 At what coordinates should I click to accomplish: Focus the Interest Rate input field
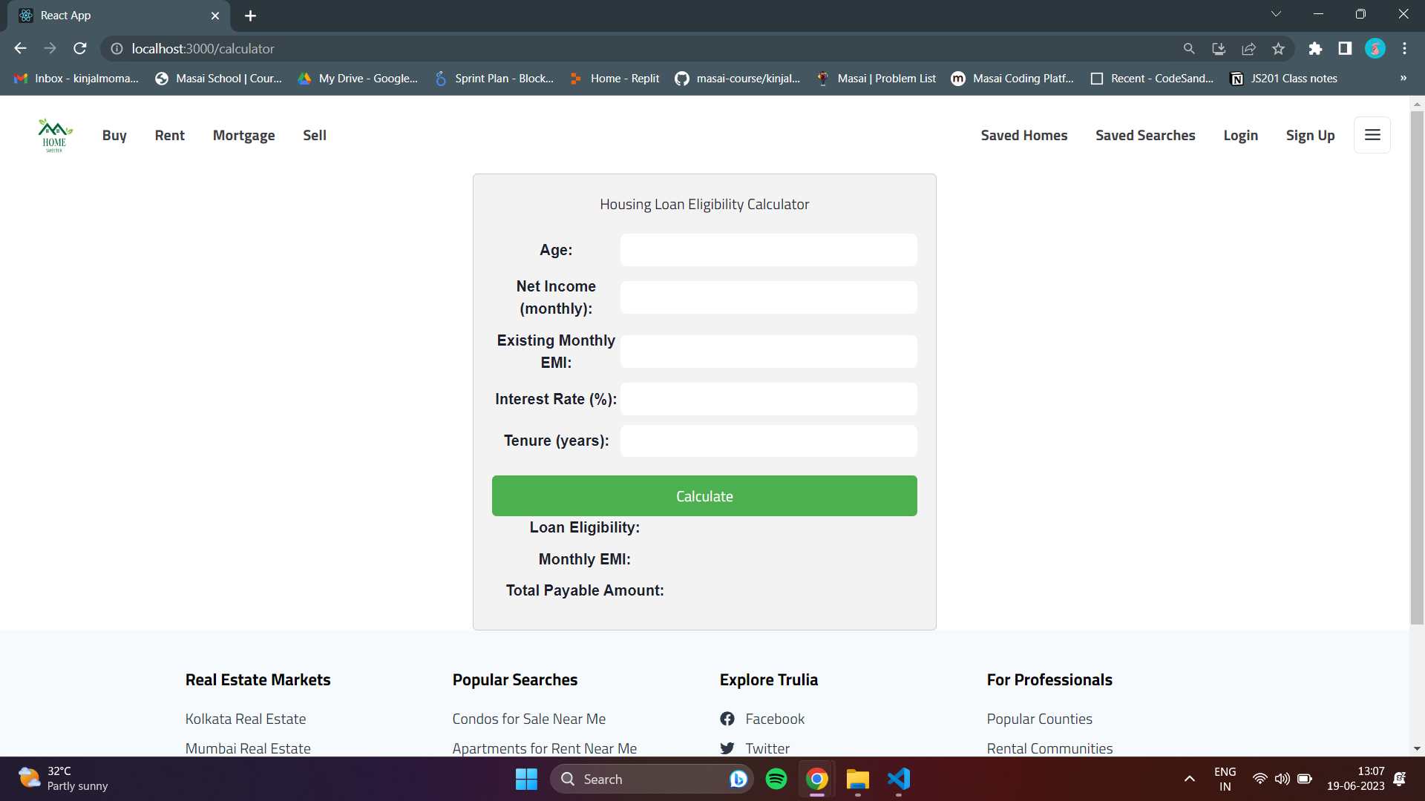[768, 399]
